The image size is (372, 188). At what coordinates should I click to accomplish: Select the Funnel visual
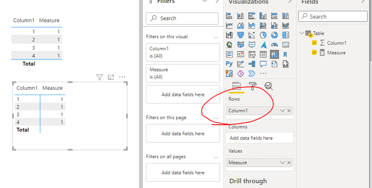click(x=241, y=35)
